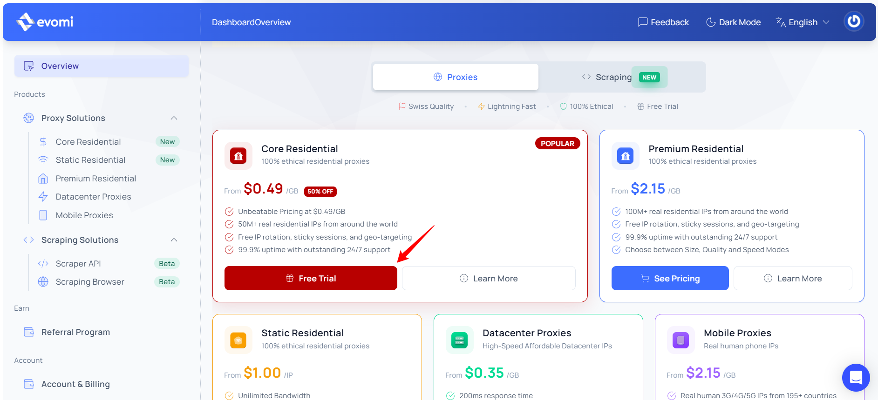Click the Account & Billing wallet icon
Viewport: 878px width, 400px height.
(x=29, y=384)
